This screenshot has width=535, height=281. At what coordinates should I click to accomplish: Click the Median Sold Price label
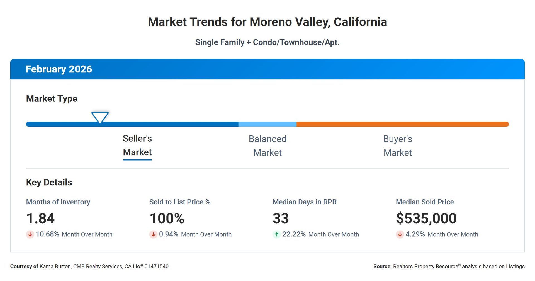pos(425,202)
